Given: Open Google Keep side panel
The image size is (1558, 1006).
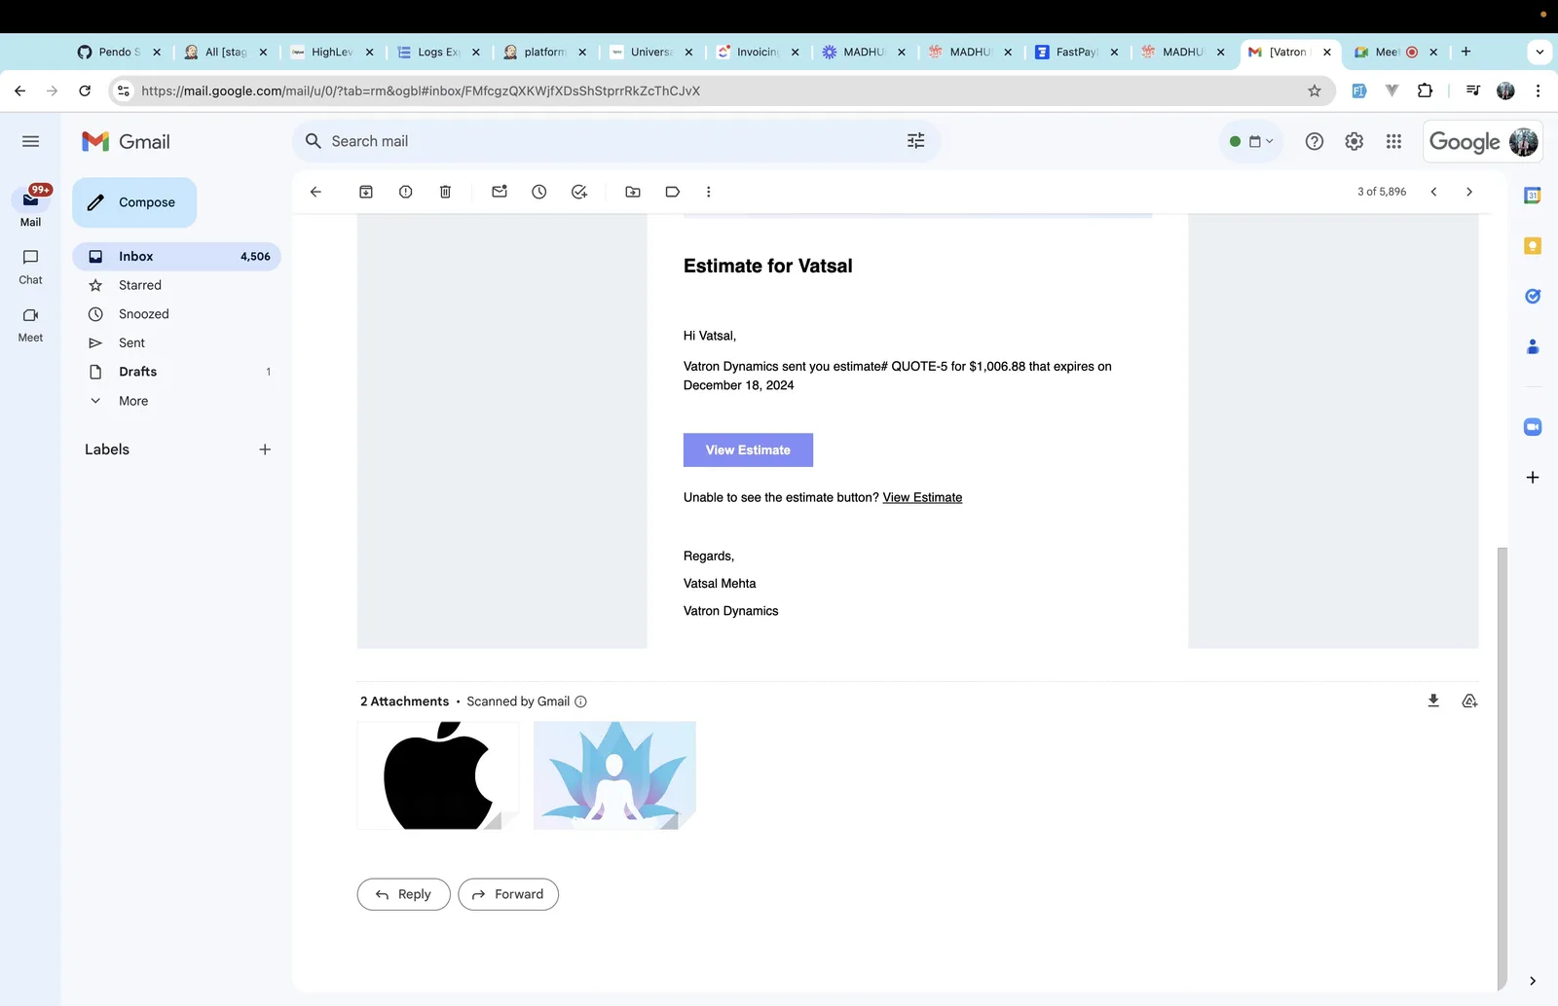Looking at the screenshot, I should [x=1533, y=246].
